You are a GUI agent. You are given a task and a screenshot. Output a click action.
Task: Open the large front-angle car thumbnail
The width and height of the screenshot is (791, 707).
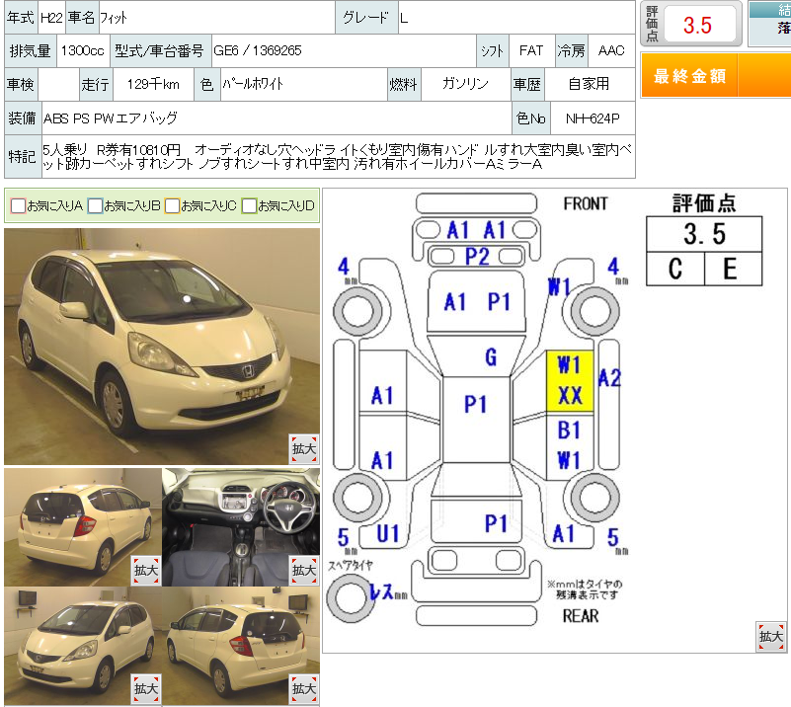click(162, 347)
